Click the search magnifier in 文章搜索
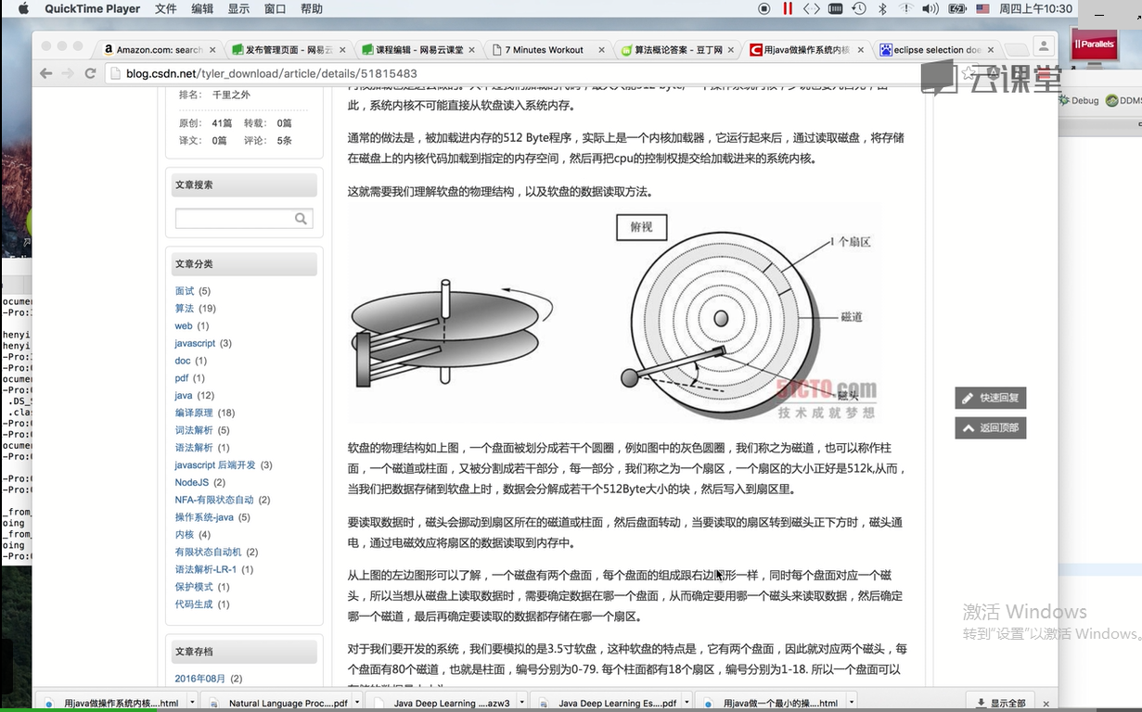The image size is (1142, 712). (x=301, y=219)
